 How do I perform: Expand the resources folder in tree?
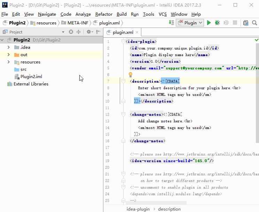[9, 62]
